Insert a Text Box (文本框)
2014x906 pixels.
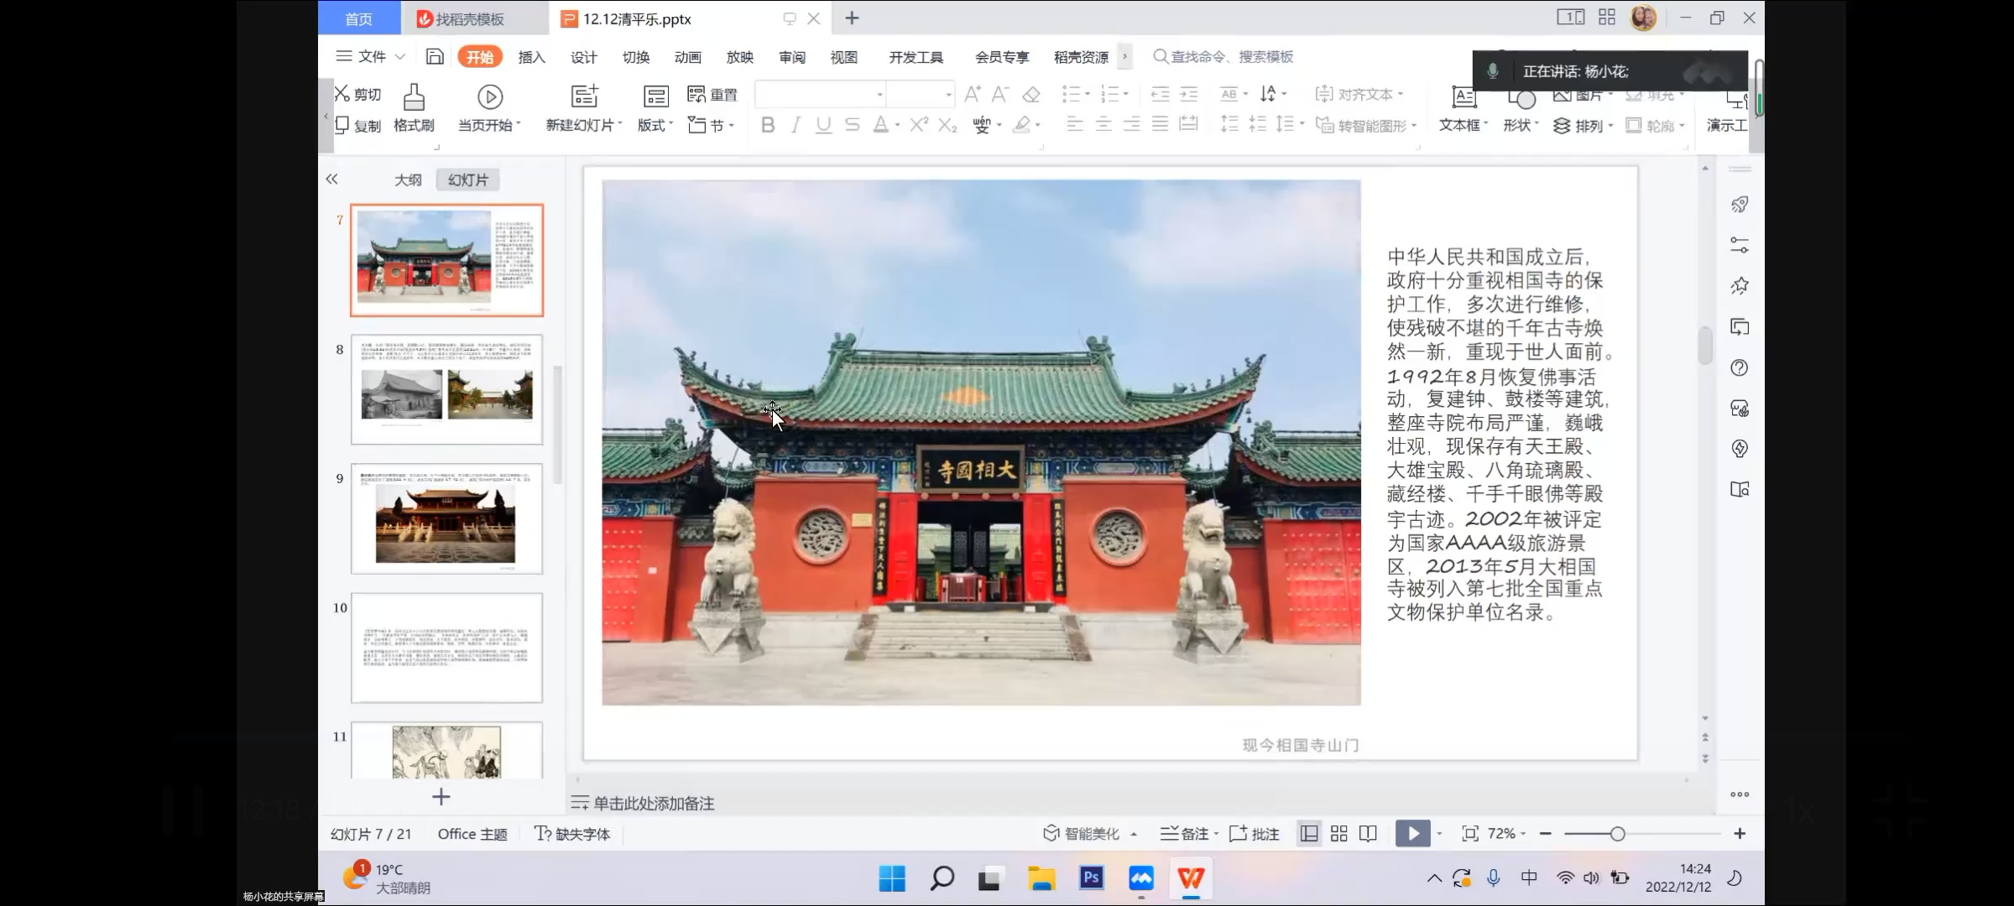pos(1464,98)
